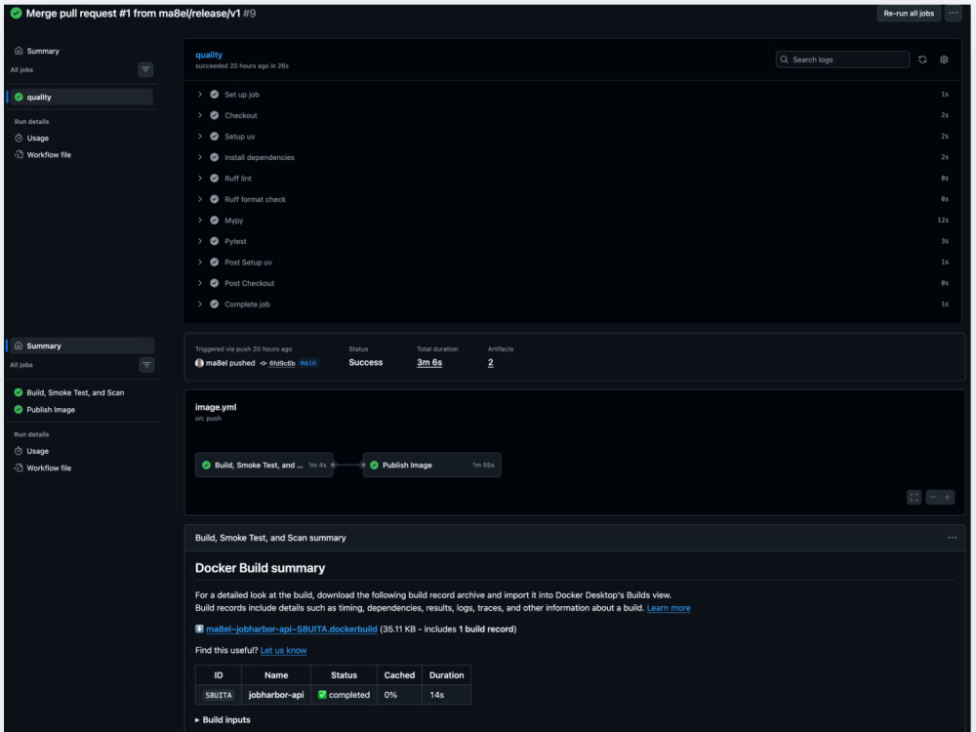
Task: Click the Let us know link
Action: [x=283, y=650]
